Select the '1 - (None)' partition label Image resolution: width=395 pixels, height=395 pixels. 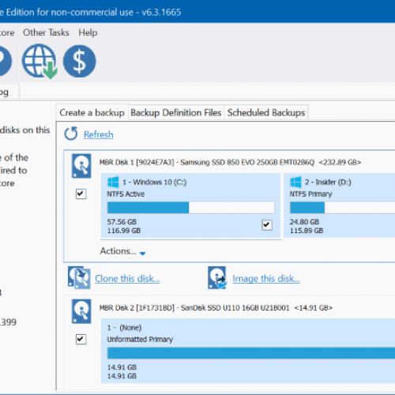pos(124,328)
